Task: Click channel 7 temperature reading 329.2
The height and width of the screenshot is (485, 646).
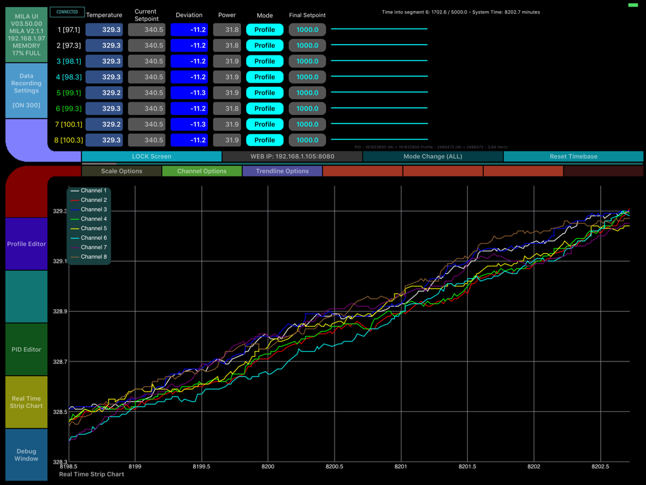Action: (x=104, y=124)
